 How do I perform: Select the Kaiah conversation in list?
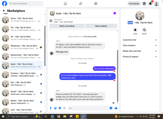[x=22, y=65]
